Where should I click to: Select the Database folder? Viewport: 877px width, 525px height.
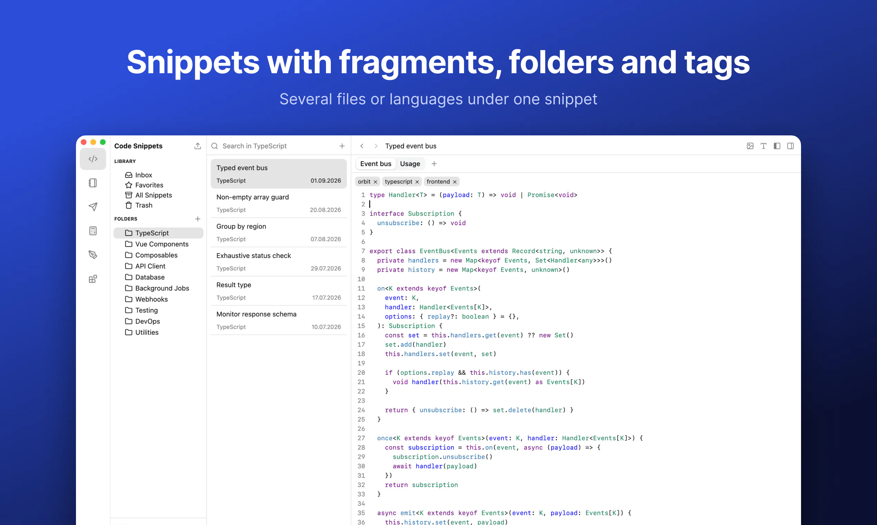(158, 277)
